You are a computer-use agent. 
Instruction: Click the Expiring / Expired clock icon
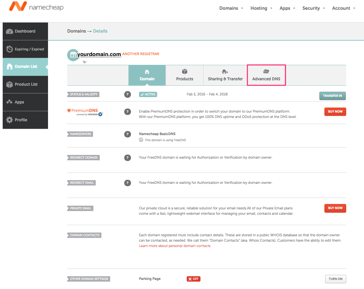(x=9, y=49)
